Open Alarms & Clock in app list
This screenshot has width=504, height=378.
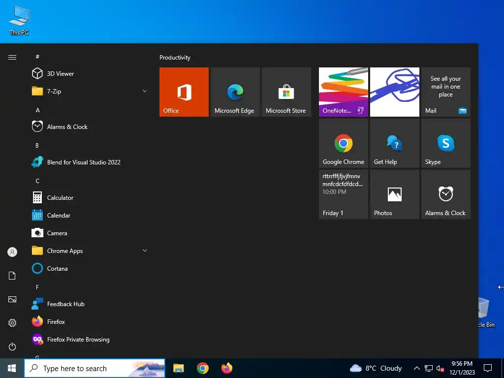coord(90,126)
